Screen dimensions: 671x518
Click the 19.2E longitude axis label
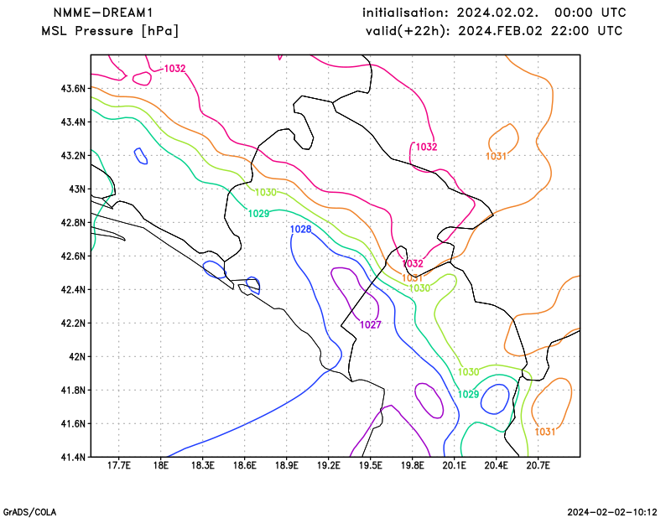pyautogui.click(x=329, y=465)
